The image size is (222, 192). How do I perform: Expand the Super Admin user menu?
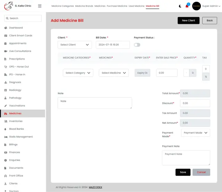(x=211, y=6)
